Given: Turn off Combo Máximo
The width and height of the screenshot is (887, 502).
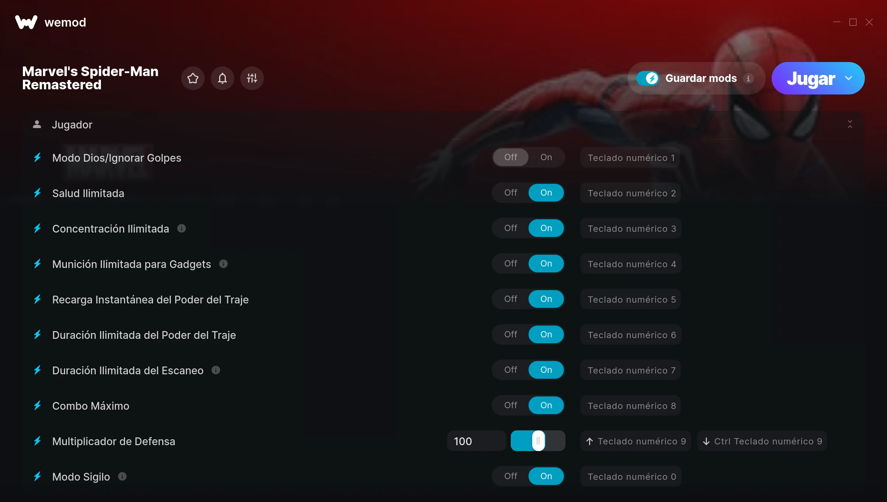Looking at the screenshot, I should 511,405.
